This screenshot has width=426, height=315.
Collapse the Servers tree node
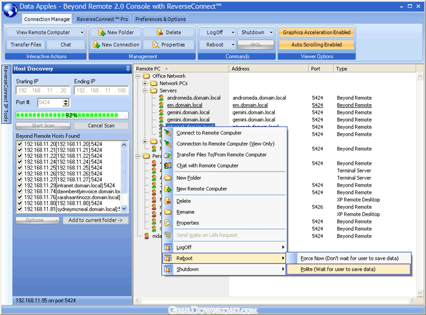[145, 90]
